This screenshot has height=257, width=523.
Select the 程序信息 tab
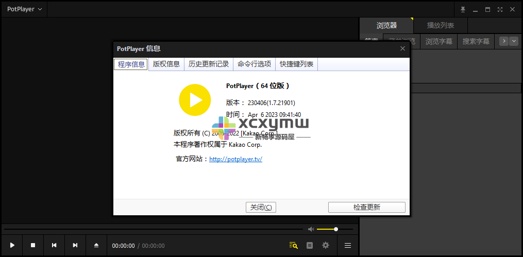131,64
